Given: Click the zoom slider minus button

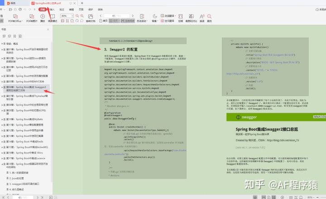Looking at the screenshot, I should pyautogui.click(x=317, y=197).
